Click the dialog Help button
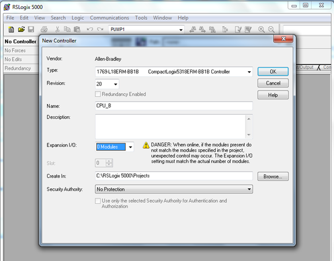This screenshot has height=261, width=334. pyautogui.click(x=273, y=95)
